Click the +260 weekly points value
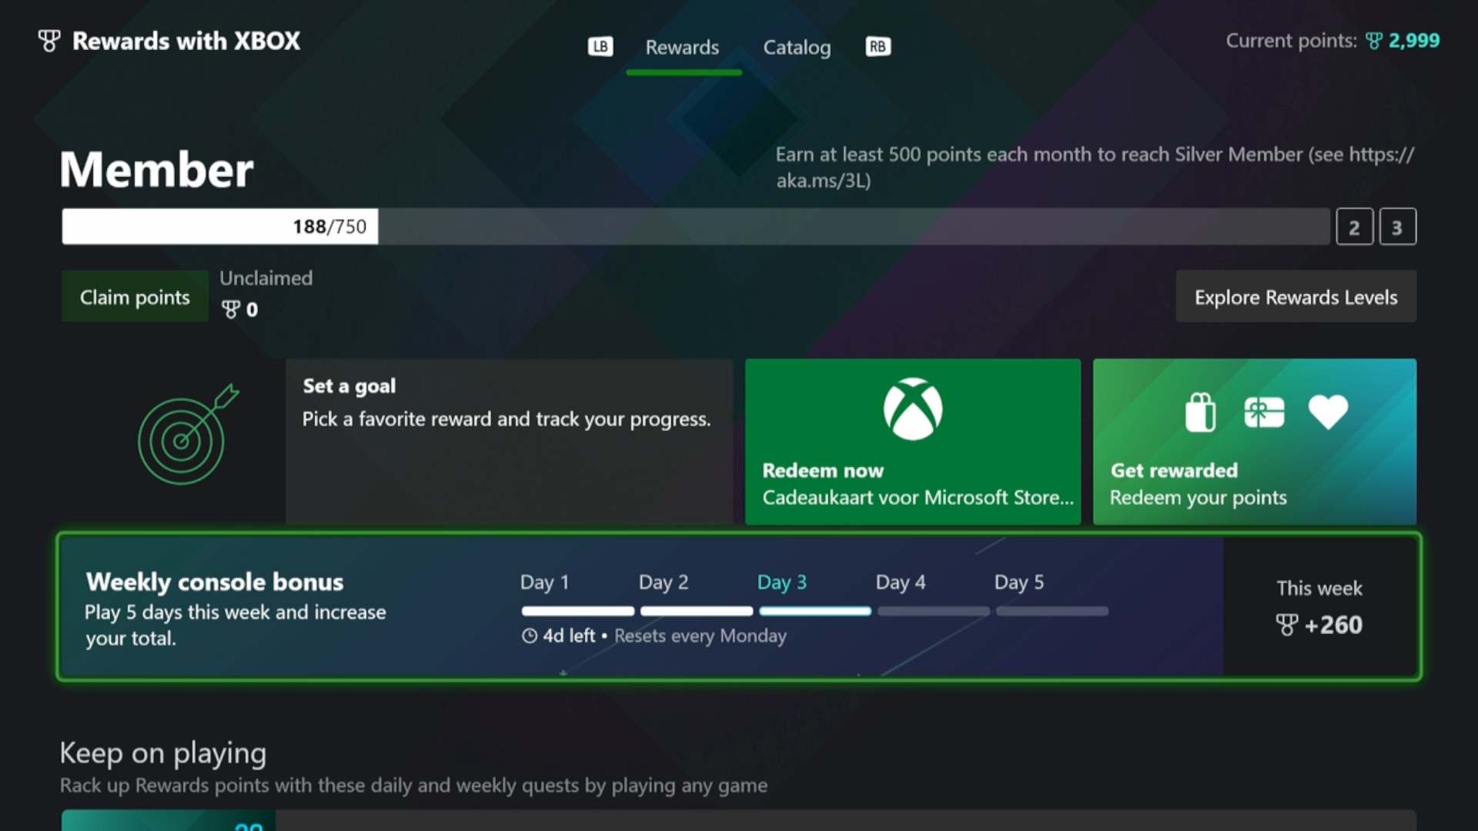This screenshot has height=831, width=1478. click(1334, 625)
